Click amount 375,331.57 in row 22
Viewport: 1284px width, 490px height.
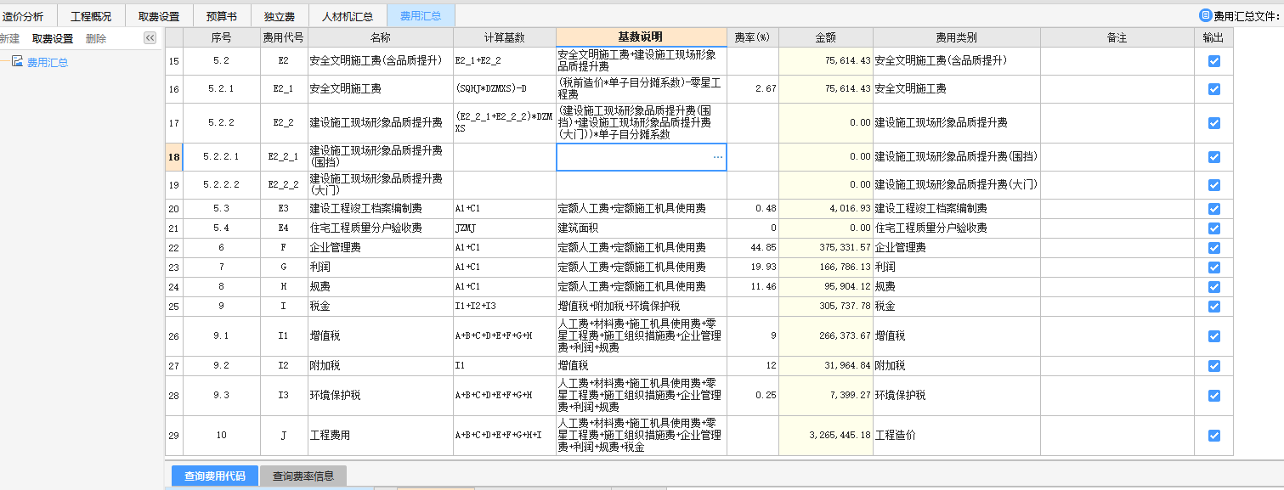[825, 247]
